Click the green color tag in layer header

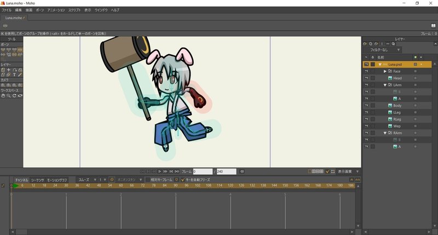coord(416,58)
